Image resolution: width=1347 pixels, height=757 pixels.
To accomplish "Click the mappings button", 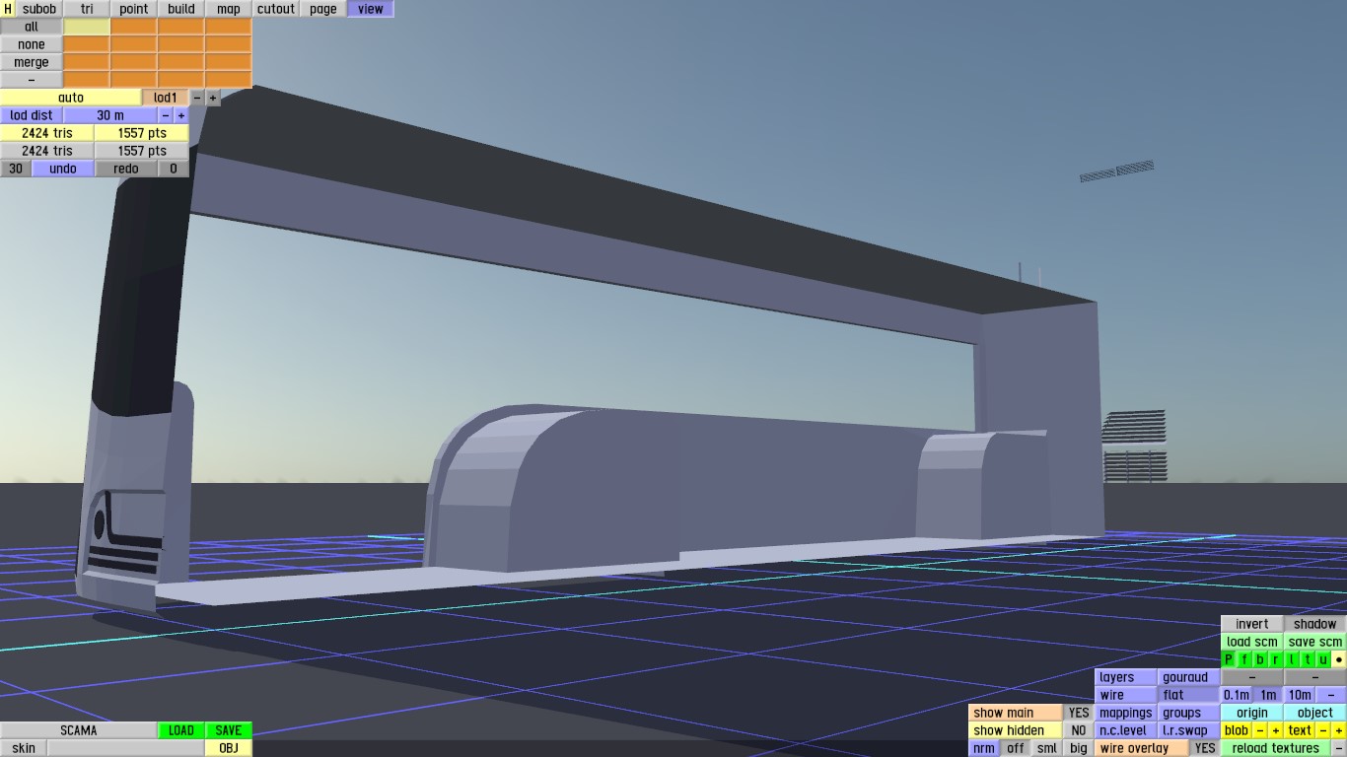I will point(1126,713).
